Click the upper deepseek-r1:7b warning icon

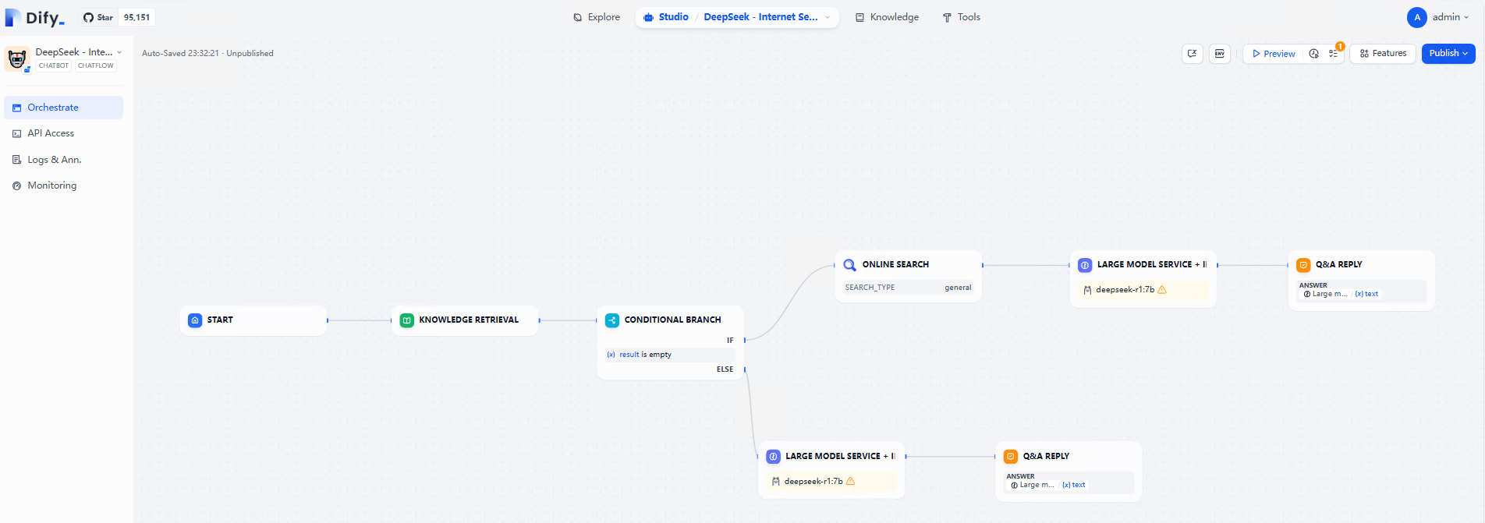tap(1162, 290)
